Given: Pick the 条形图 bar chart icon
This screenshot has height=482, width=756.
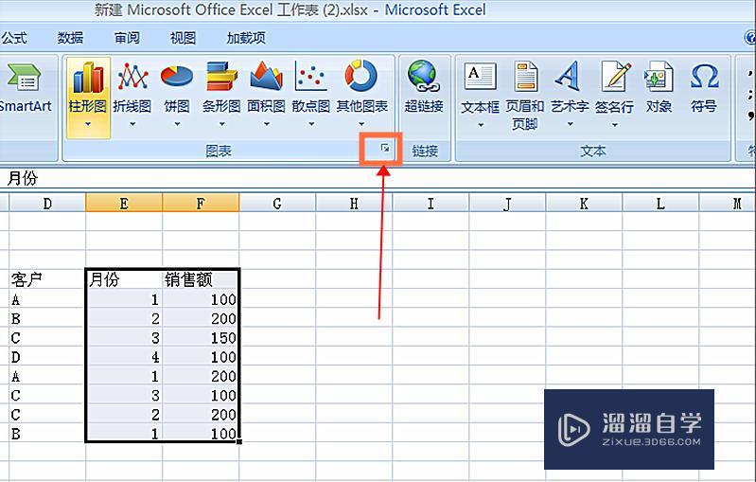Looking at the screenshot, I should pyautogui.click(x=221, y=77).
